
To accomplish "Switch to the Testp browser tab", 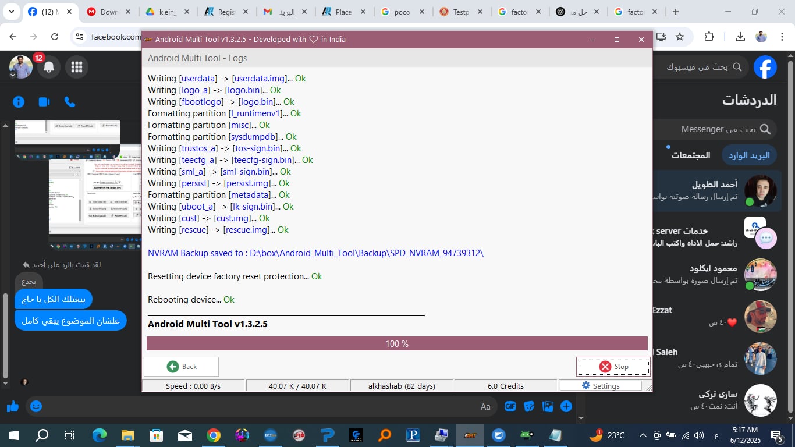I will [x=461, y=12].
